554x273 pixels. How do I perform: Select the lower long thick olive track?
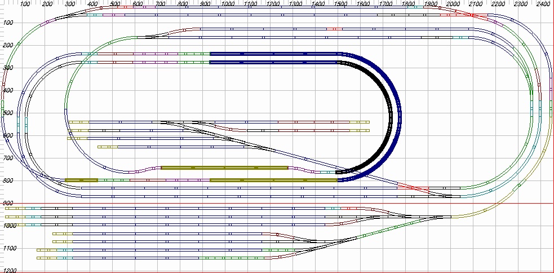coord(273,180)
